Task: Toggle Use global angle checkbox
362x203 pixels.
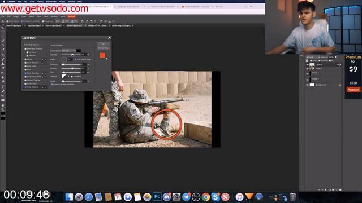Action: [x=75, y=59]
